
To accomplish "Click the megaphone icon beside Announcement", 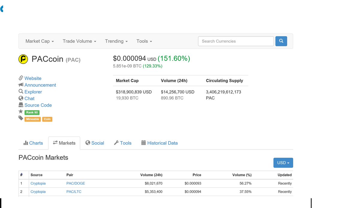I will pyautogui.click(x=20, y=85).
